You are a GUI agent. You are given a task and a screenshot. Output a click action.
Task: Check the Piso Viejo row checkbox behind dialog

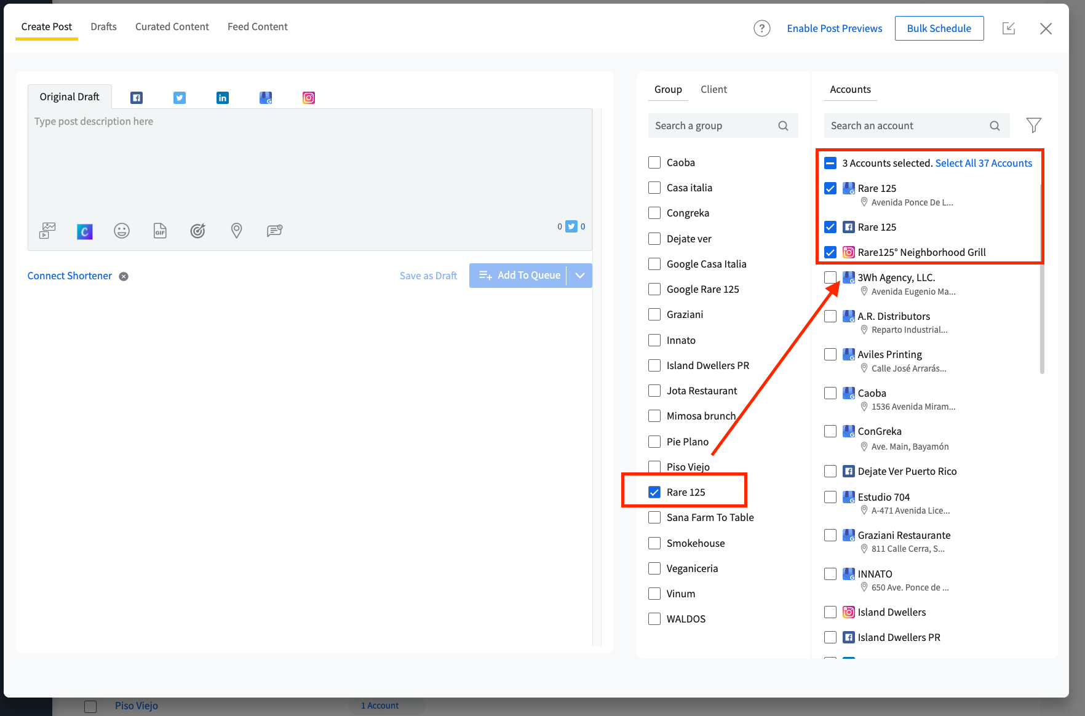coord(90,706)
